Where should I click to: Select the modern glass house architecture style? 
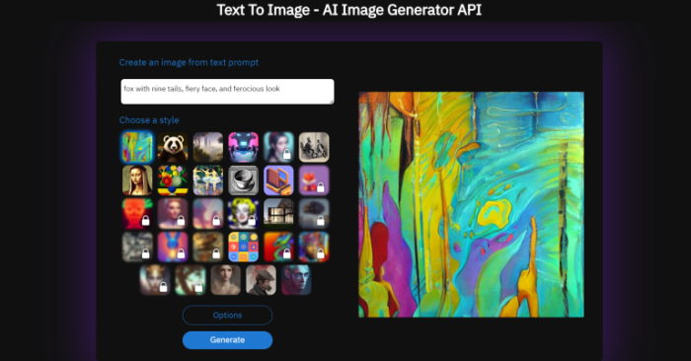click(278, 213)
